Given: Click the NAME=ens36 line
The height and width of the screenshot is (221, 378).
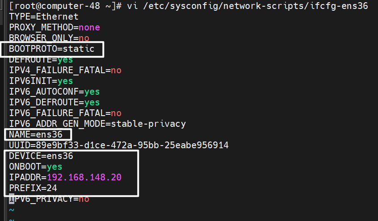Looking at the screenshot, I should 38,134.
